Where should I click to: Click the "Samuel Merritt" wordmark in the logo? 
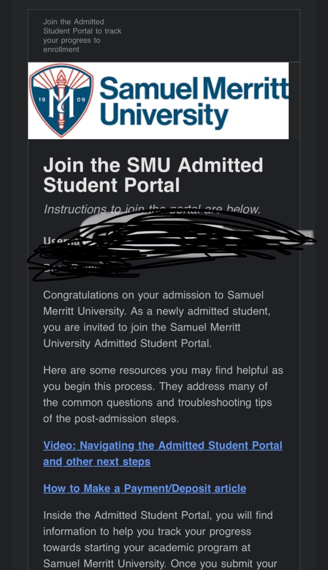194,88
